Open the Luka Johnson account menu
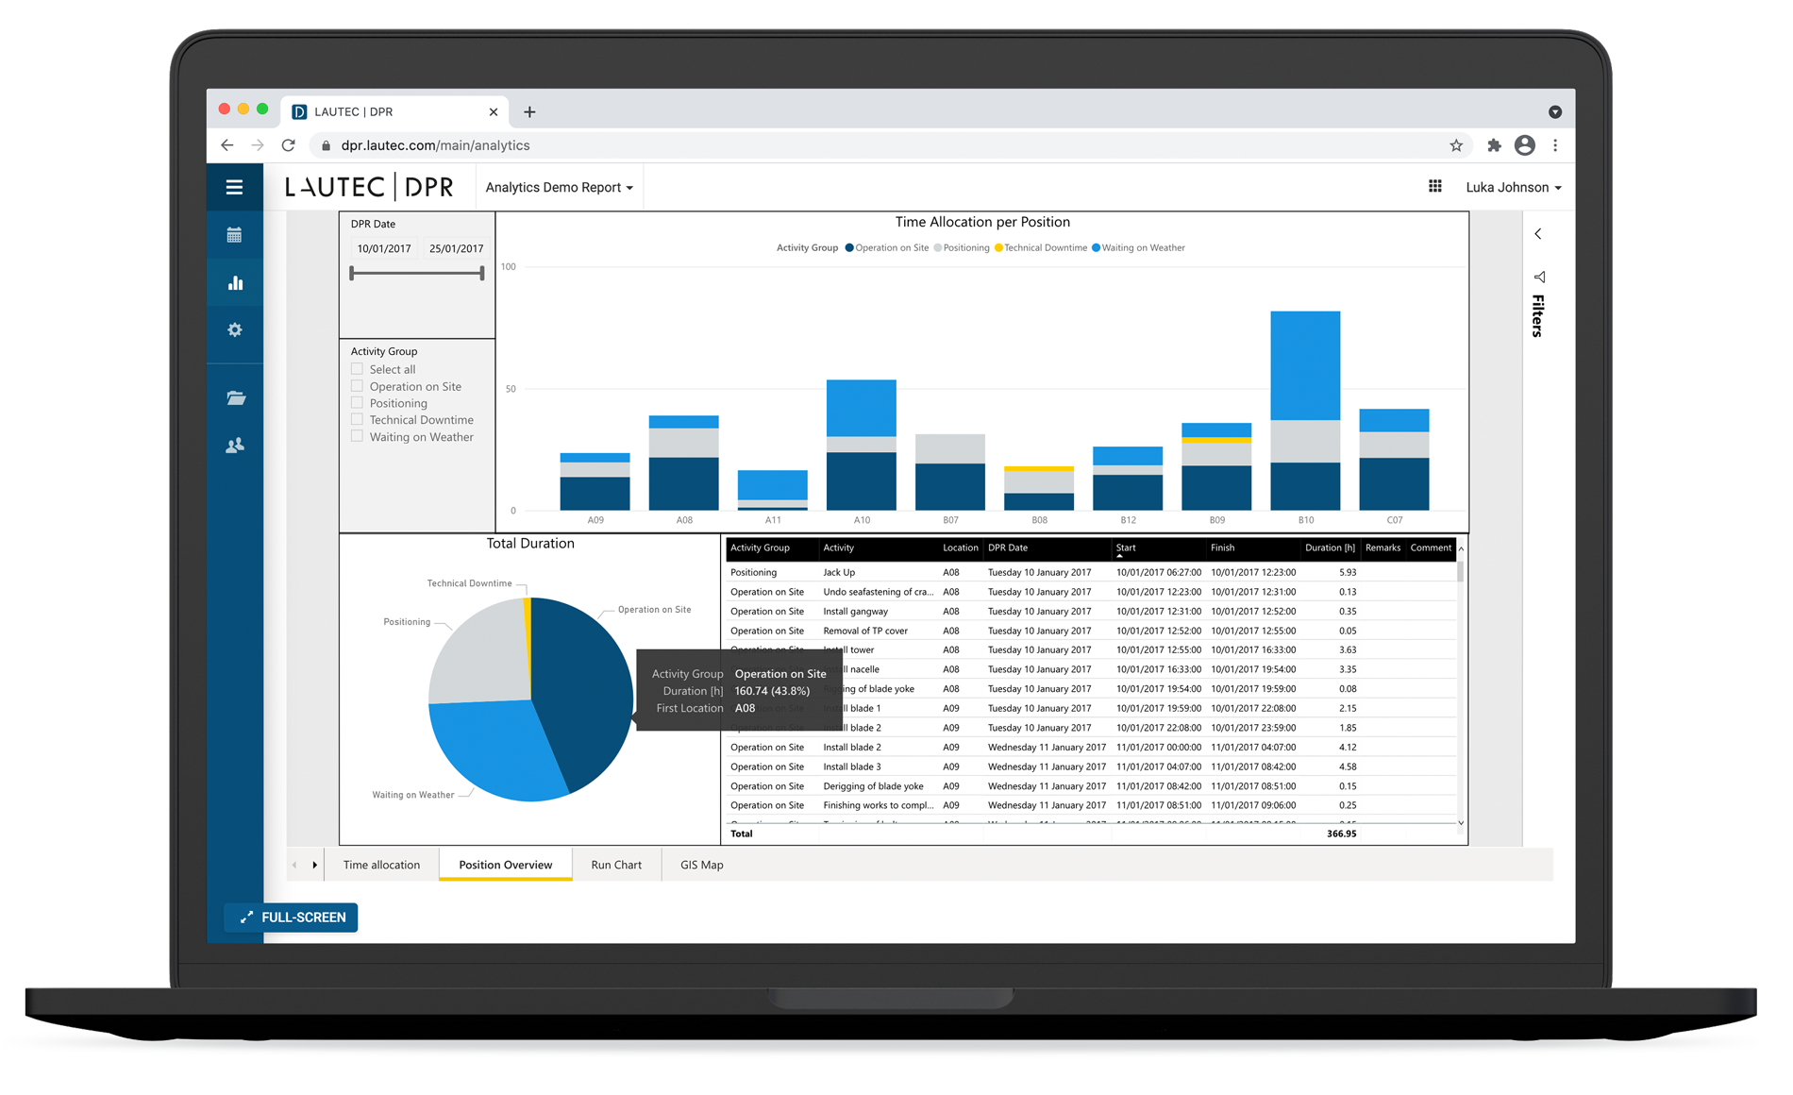 pos(1512,187)
